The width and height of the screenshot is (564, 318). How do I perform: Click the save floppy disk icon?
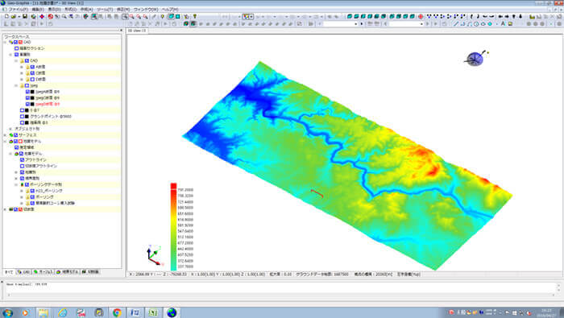tap(25, 17)
